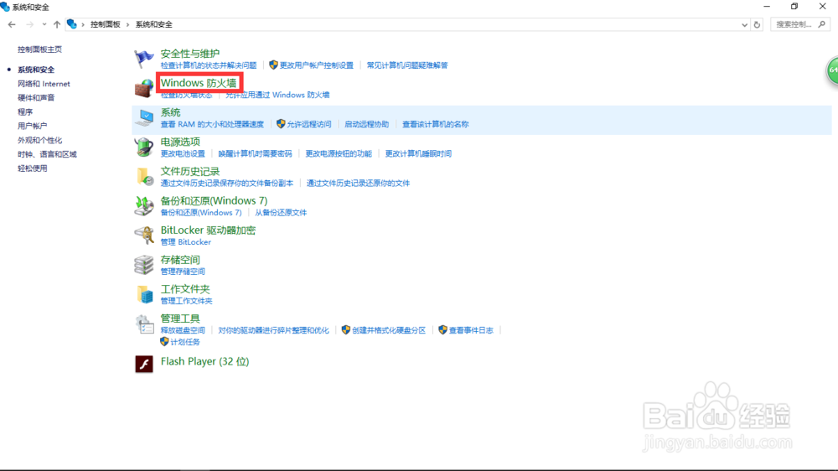Click the Control Panel icon in address bar
Image resolution: width=838 pixels, height=471 pixels.
click(x=71, y=24)
